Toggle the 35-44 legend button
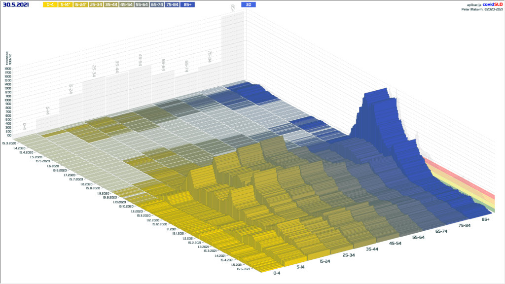The height and width of the screenshot is (284, 505). click(111, 4)
